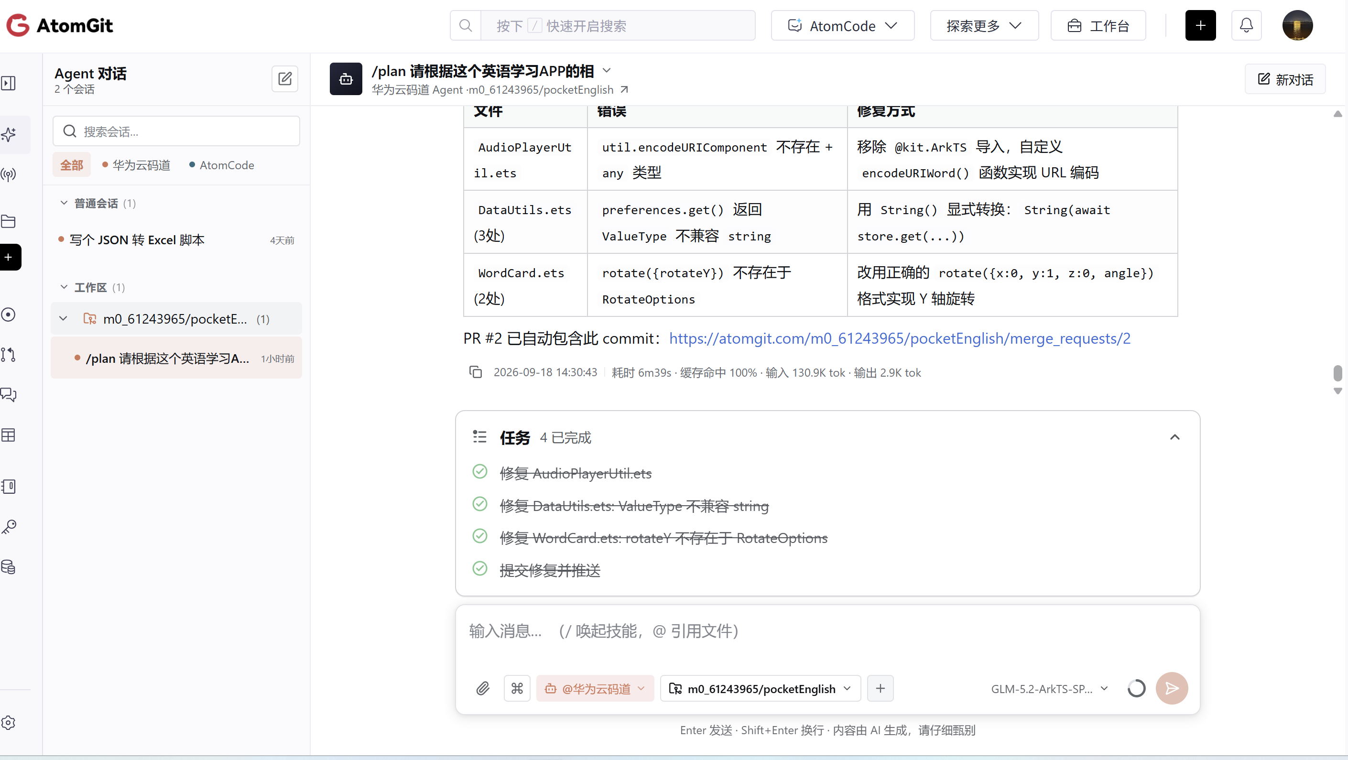1348x760 pixels.
Task: Open the AtomCode dropdown
Action: pyautogui.click(x=842, y=25)
